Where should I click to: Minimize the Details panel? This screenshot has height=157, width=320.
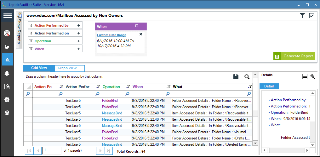(305, 76)
